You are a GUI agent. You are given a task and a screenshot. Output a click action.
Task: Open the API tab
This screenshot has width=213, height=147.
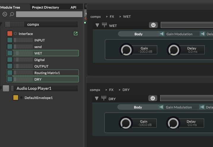73,7
